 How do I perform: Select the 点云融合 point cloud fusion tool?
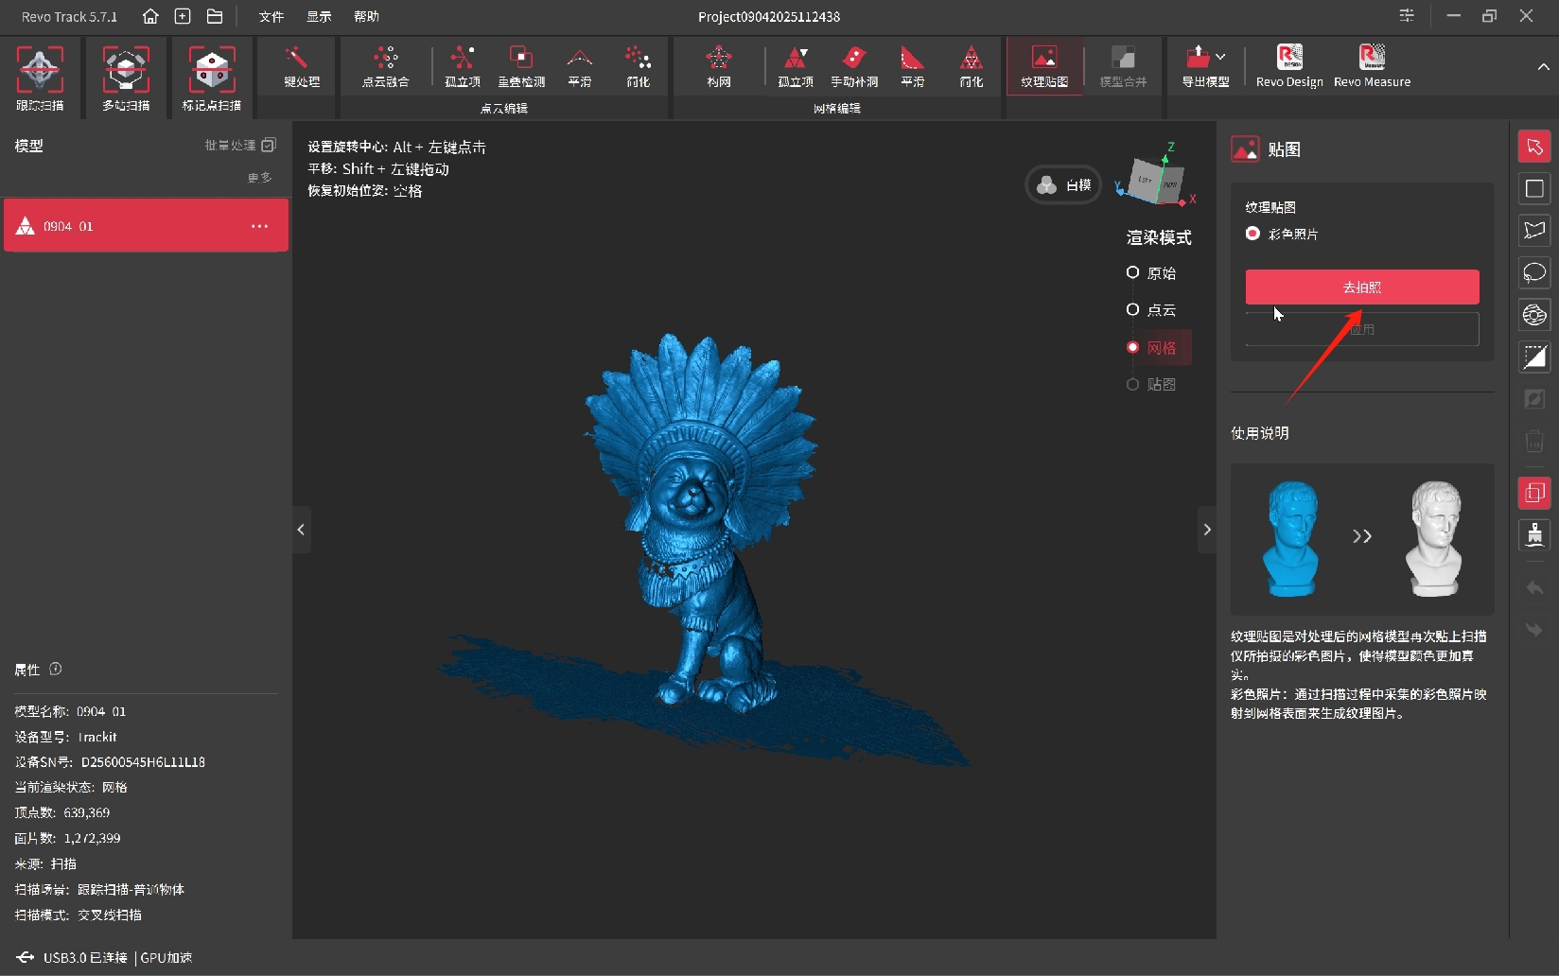(385, 66)
